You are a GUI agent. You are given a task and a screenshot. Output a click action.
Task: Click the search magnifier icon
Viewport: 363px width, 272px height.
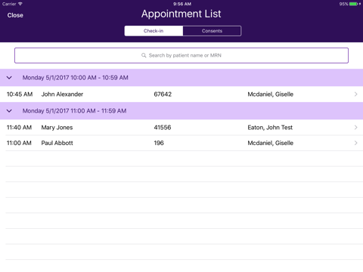144,55
